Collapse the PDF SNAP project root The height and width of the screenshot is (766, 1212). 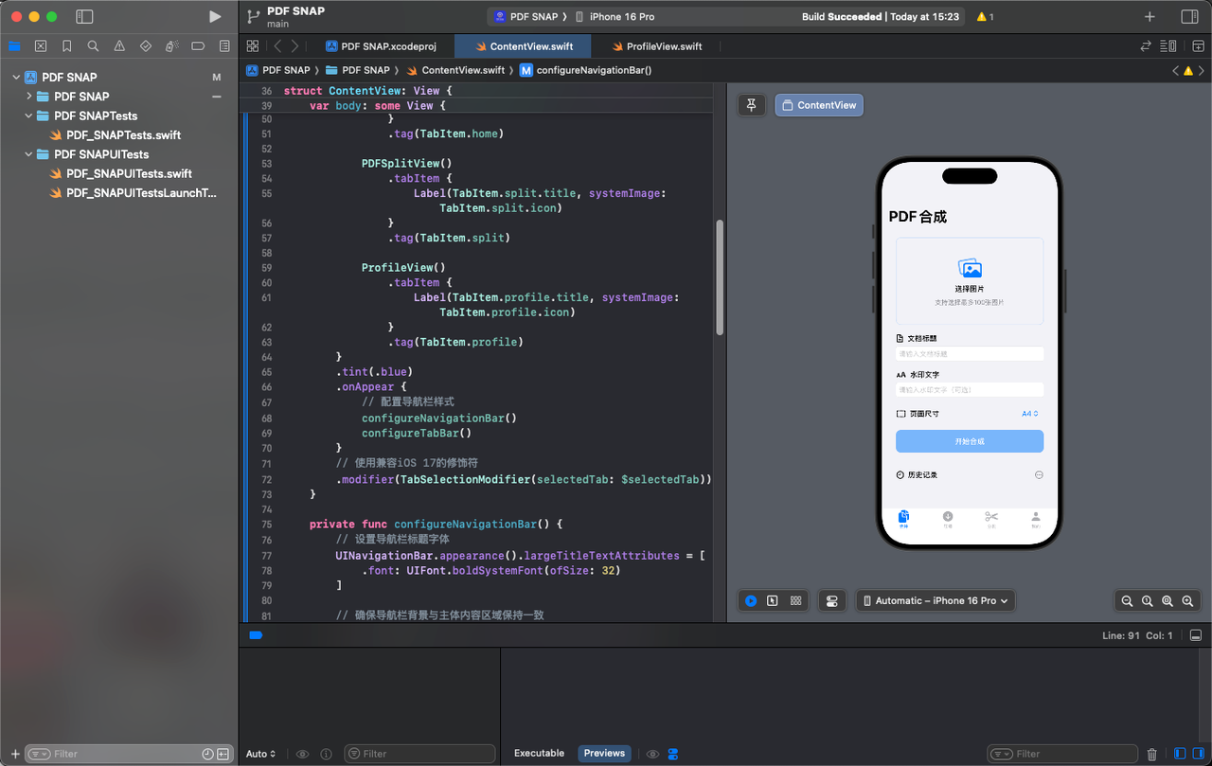click(16, 78)
